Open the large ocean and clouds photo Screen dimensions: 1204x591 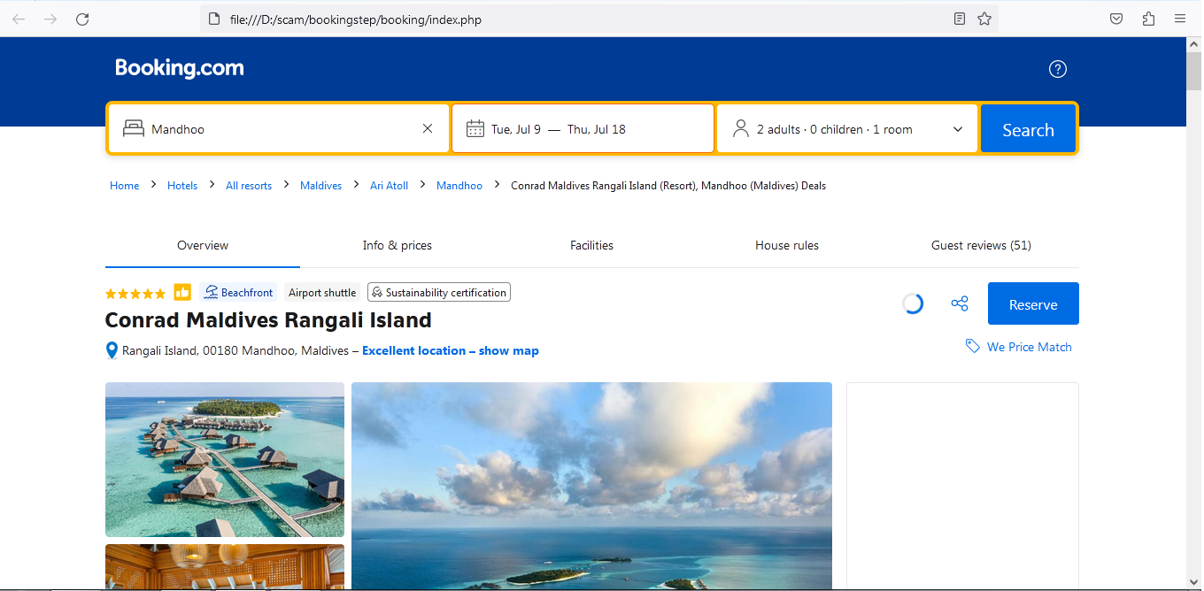pos(591,486)
